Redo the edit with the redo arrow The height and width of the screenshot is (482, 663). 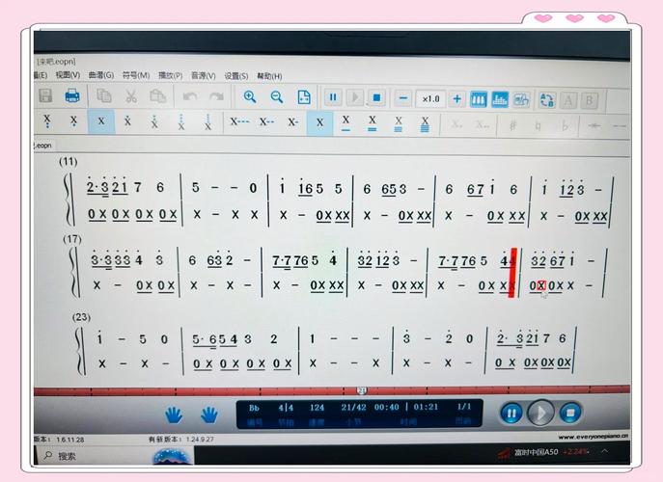[x=216, y=96]
